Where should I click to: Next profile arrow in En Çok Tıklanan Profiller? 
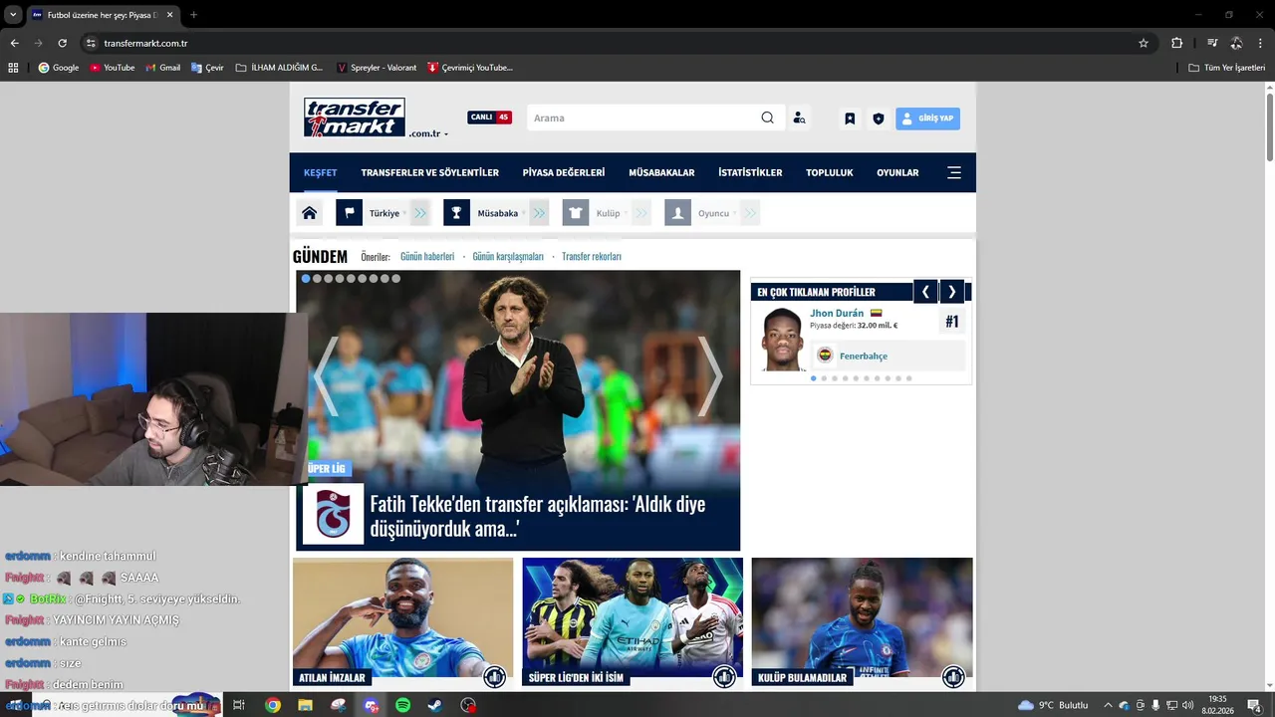(x=951, y=292)
